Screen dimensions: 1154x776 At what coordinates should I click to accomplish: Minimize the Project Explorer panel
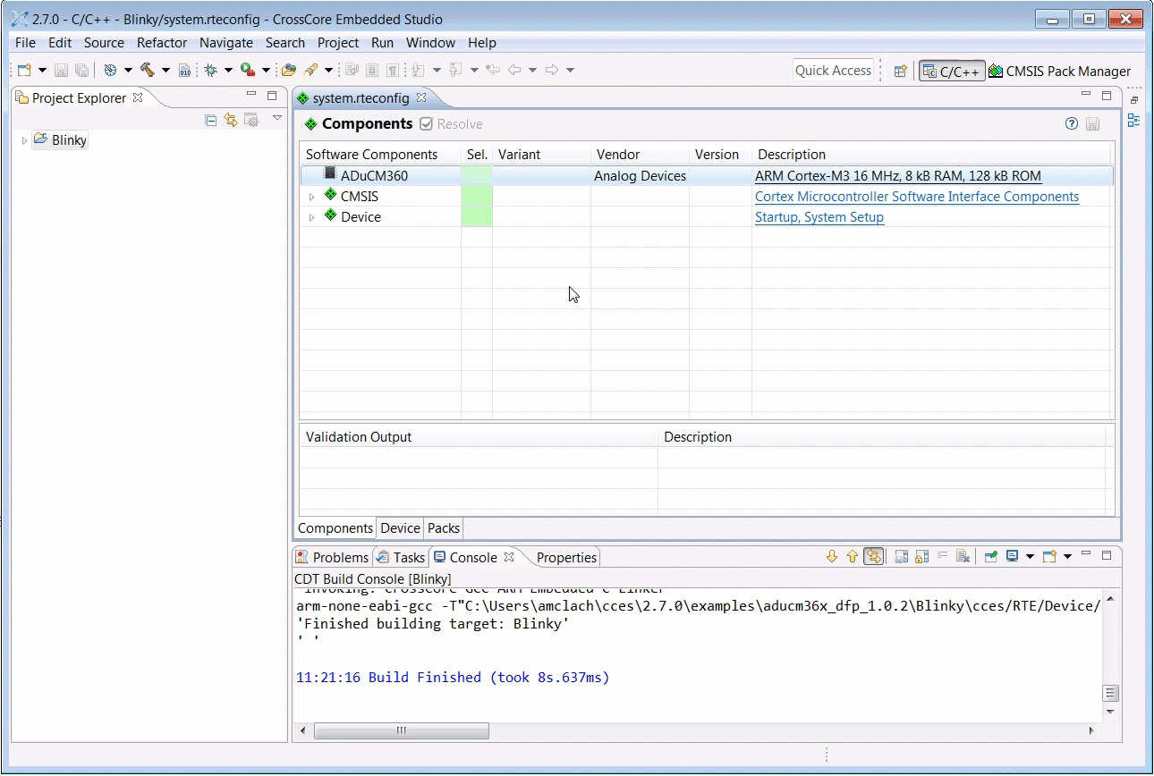tap(251, 95)
